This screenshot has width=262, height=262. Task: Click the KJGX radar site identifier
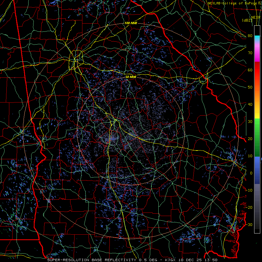click(171, 260)
